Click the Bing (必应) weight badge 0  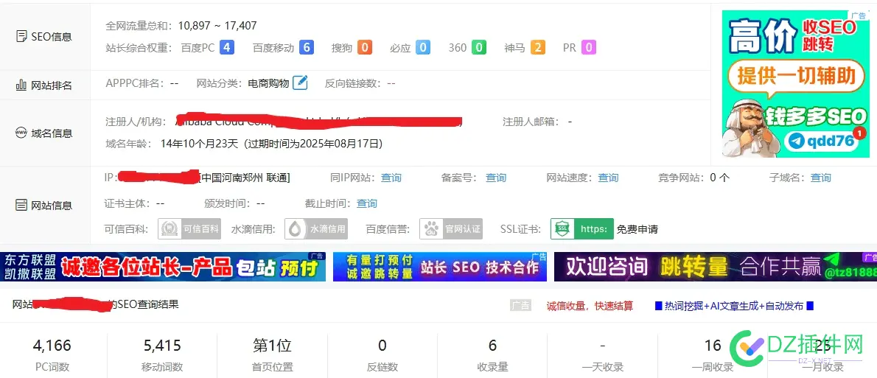[x=423, y=48]
